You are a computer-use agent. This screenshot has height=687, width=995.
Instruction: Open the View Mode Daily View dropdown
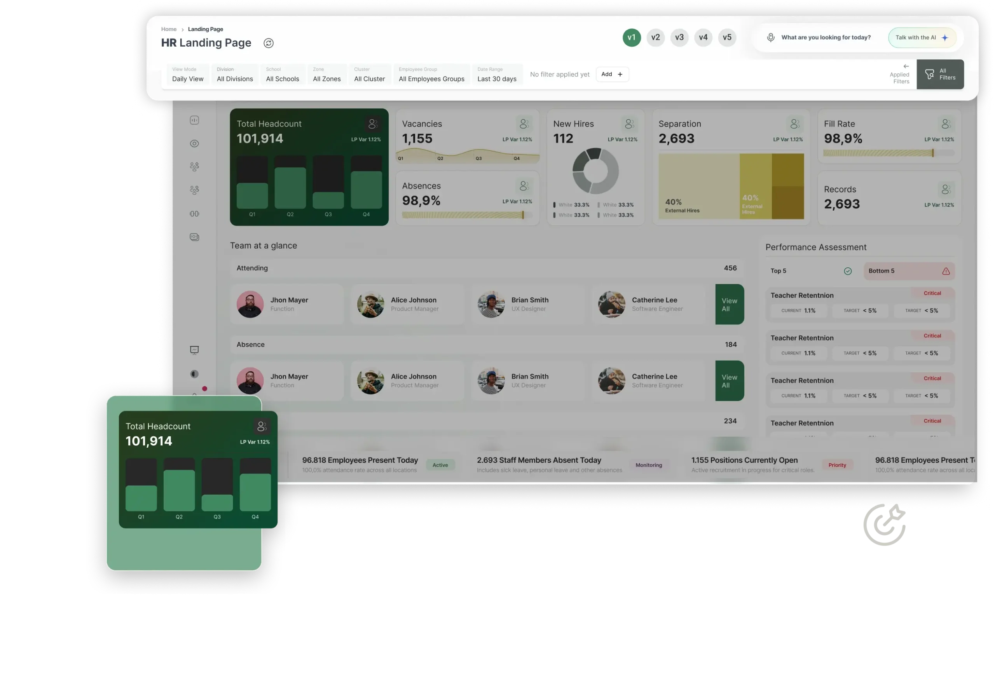click(x=188, y=75)
